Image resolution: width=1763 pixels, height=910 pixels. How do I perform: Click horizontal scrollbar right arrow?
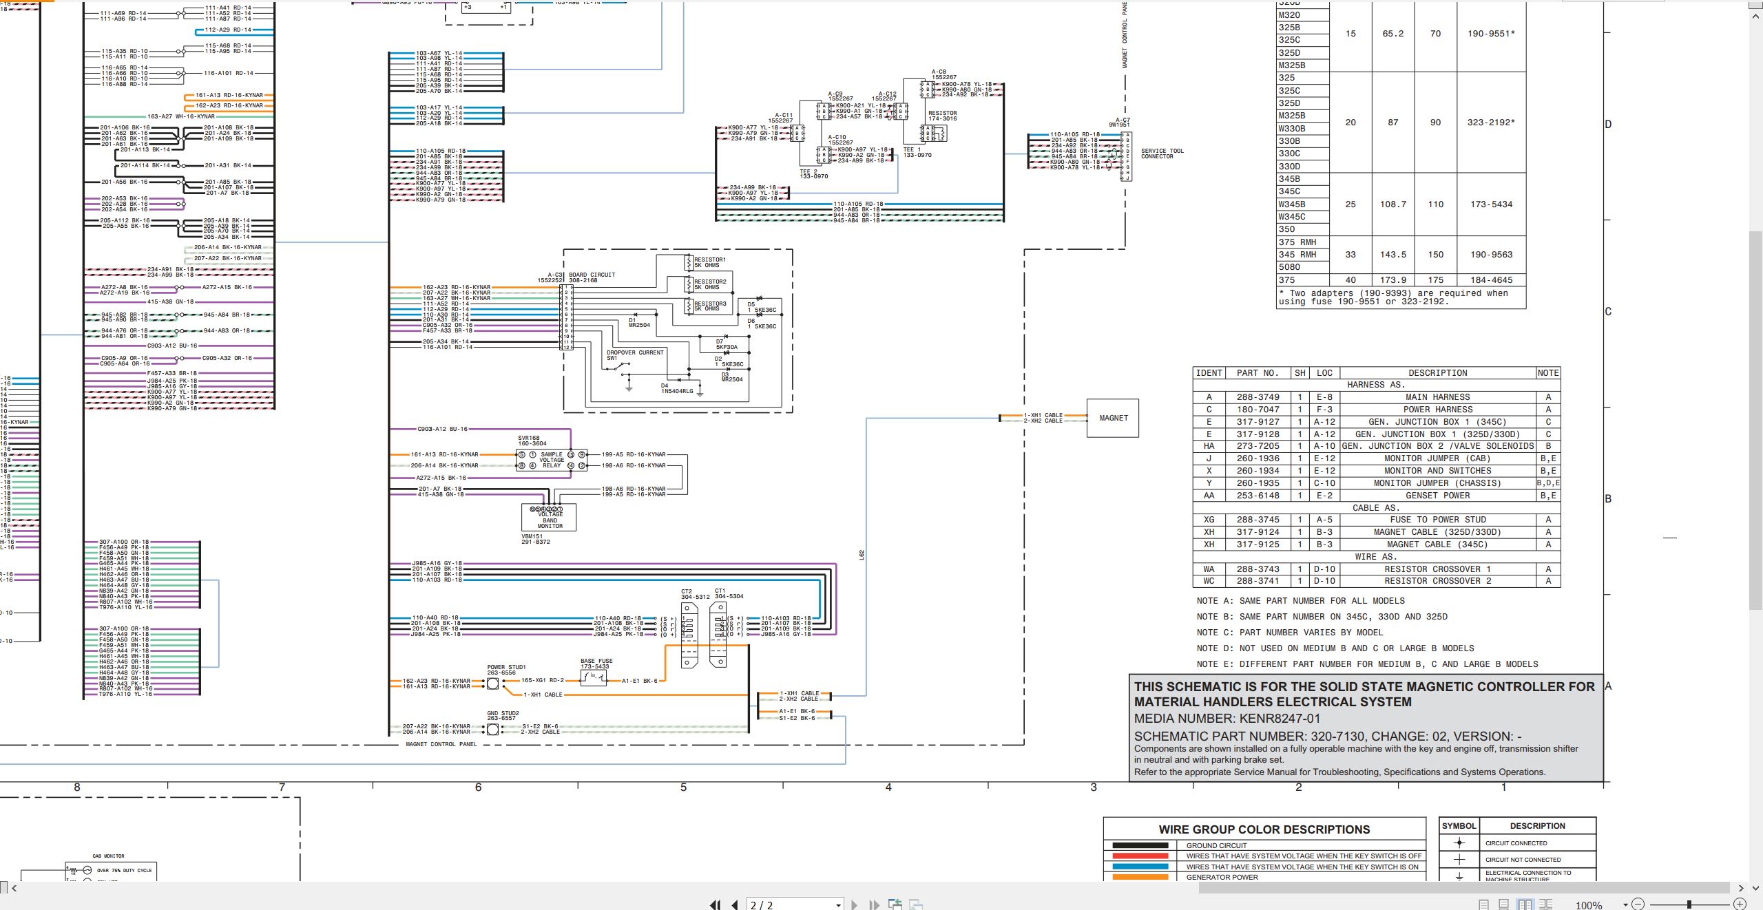point(1740,888)
